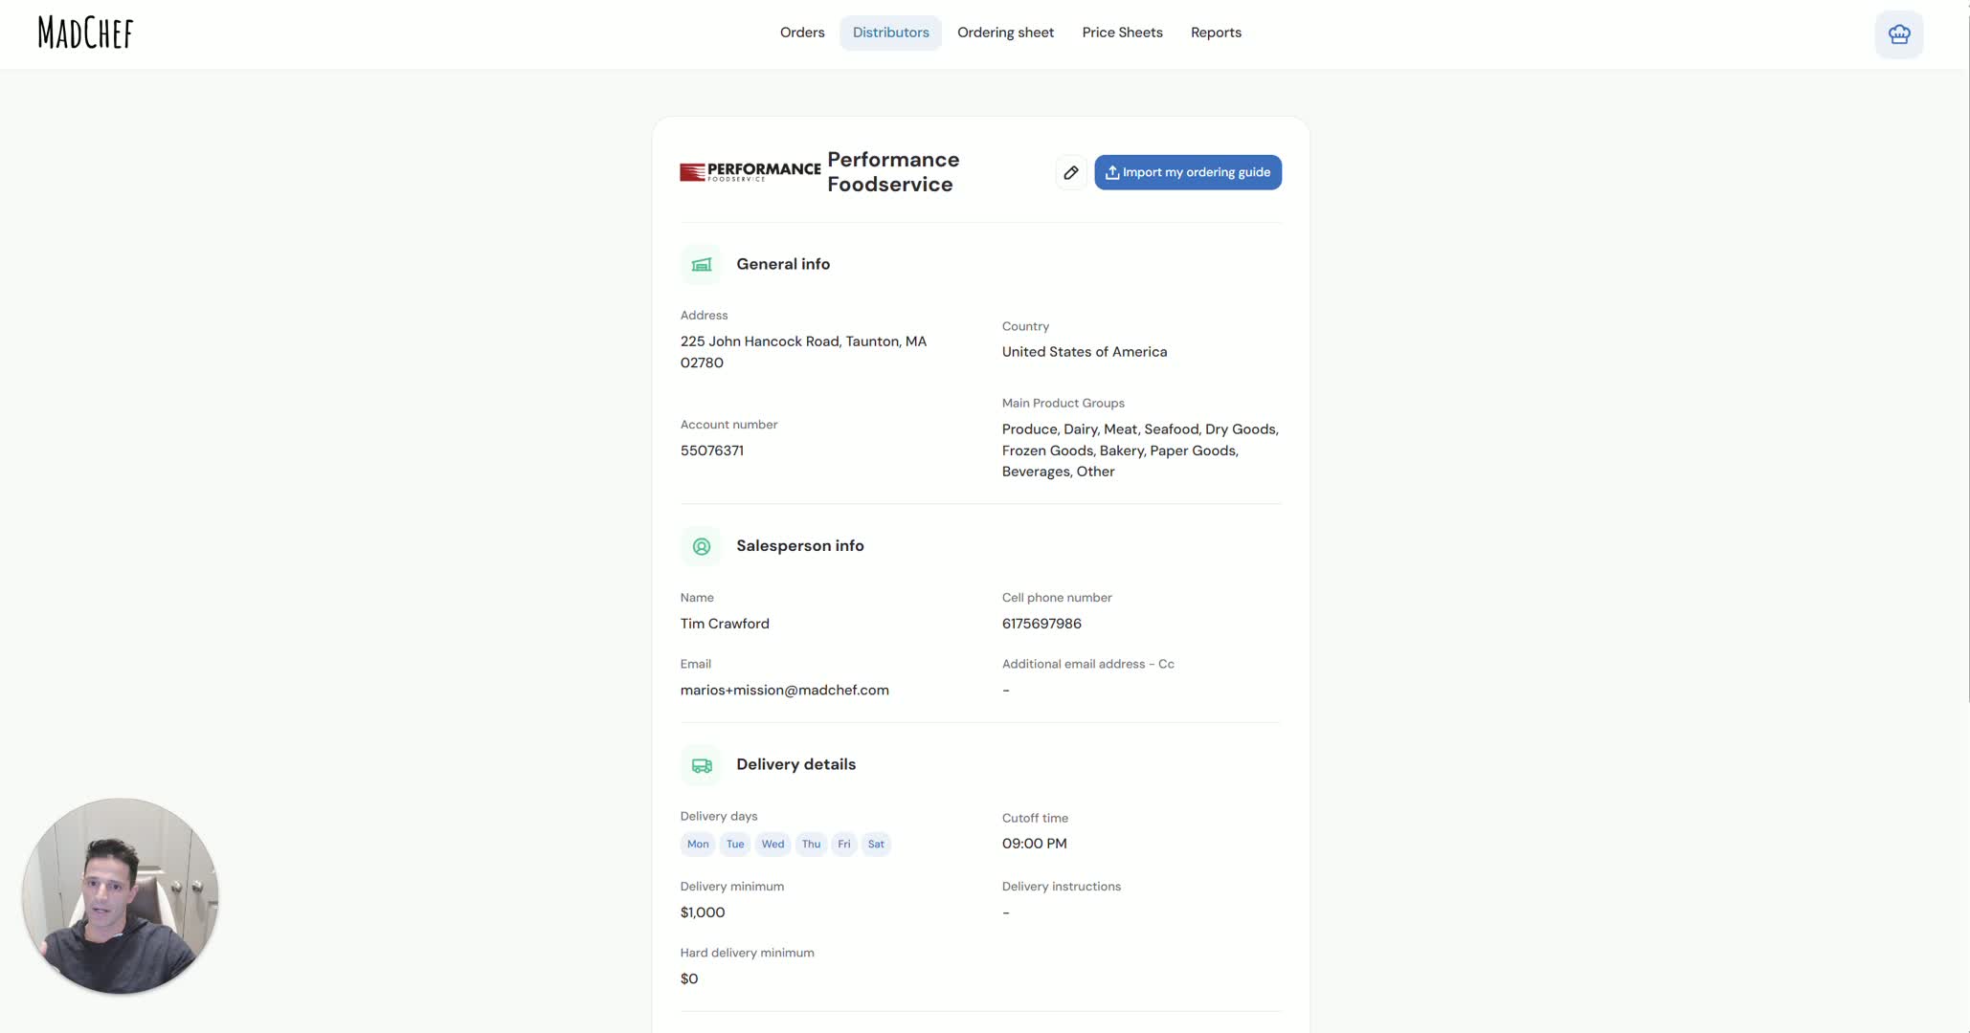1970x1033 pixels.
Task: Click the Performance Foodservice logo
Action: click(750, 172)
